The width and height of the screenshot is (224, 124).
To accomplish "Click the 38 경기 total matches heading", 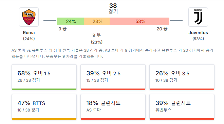I will click(x=113, y=8).
